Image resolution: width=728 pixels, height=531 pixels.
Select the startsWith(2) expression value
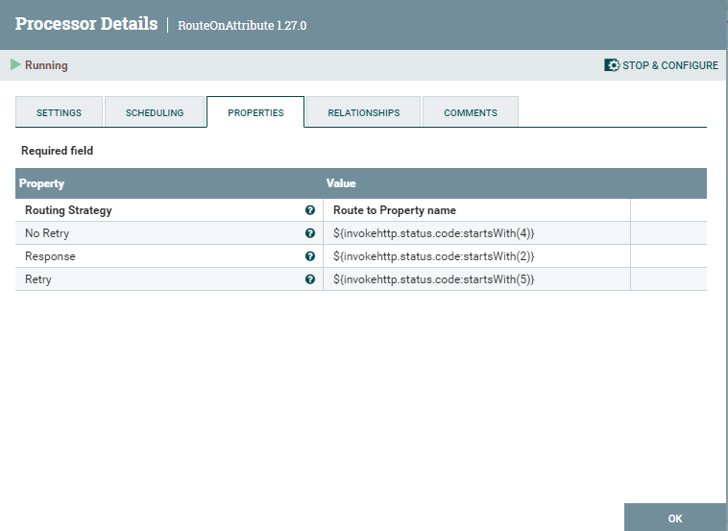click(433, 256)
